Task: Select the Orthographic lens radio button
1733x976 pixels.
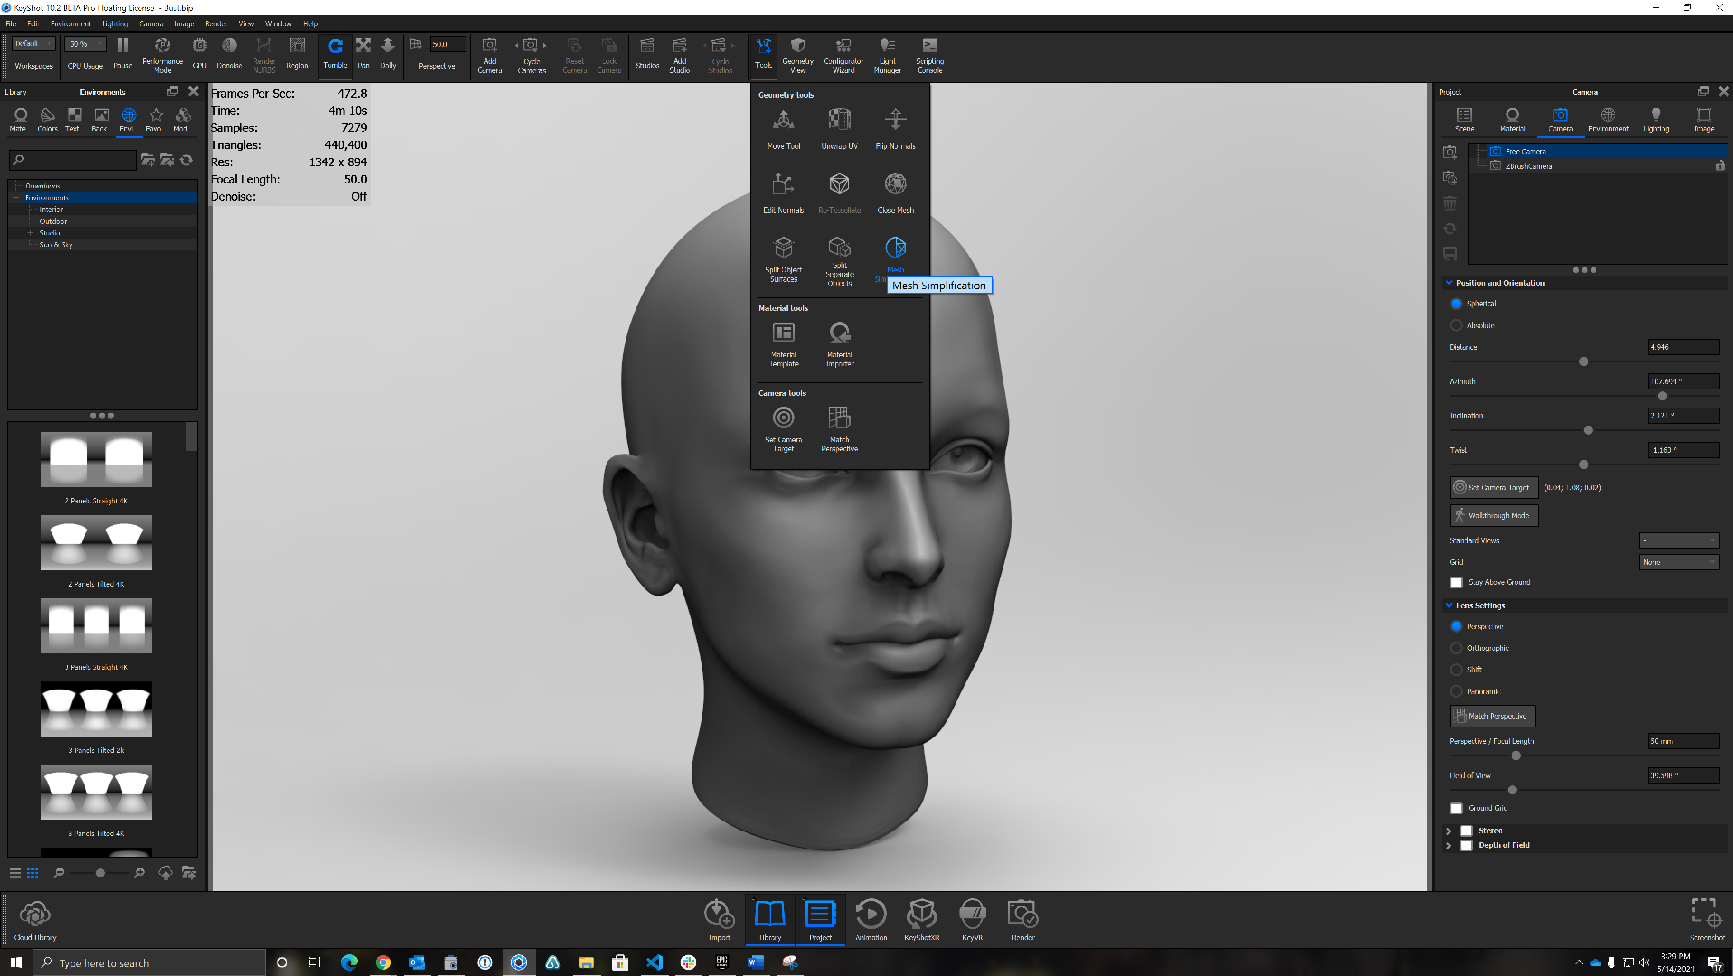Action: (x=1456, y=648)
